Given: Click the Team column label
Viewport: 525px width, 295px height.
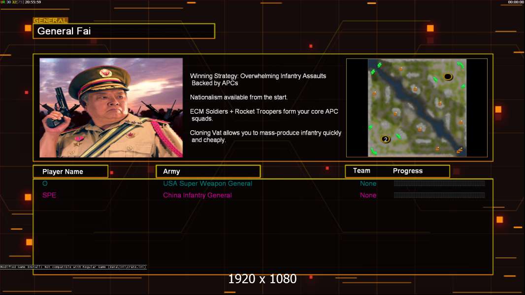Looking at the screenshot, I should point(361,171).
